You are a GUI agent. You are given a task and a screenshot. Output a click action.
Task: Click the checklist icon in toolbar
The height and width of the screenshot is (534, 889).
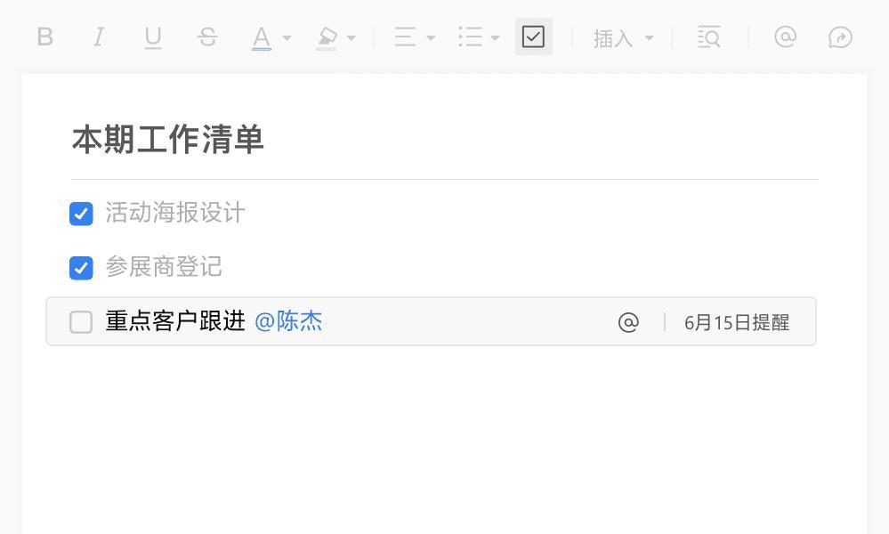533,36
